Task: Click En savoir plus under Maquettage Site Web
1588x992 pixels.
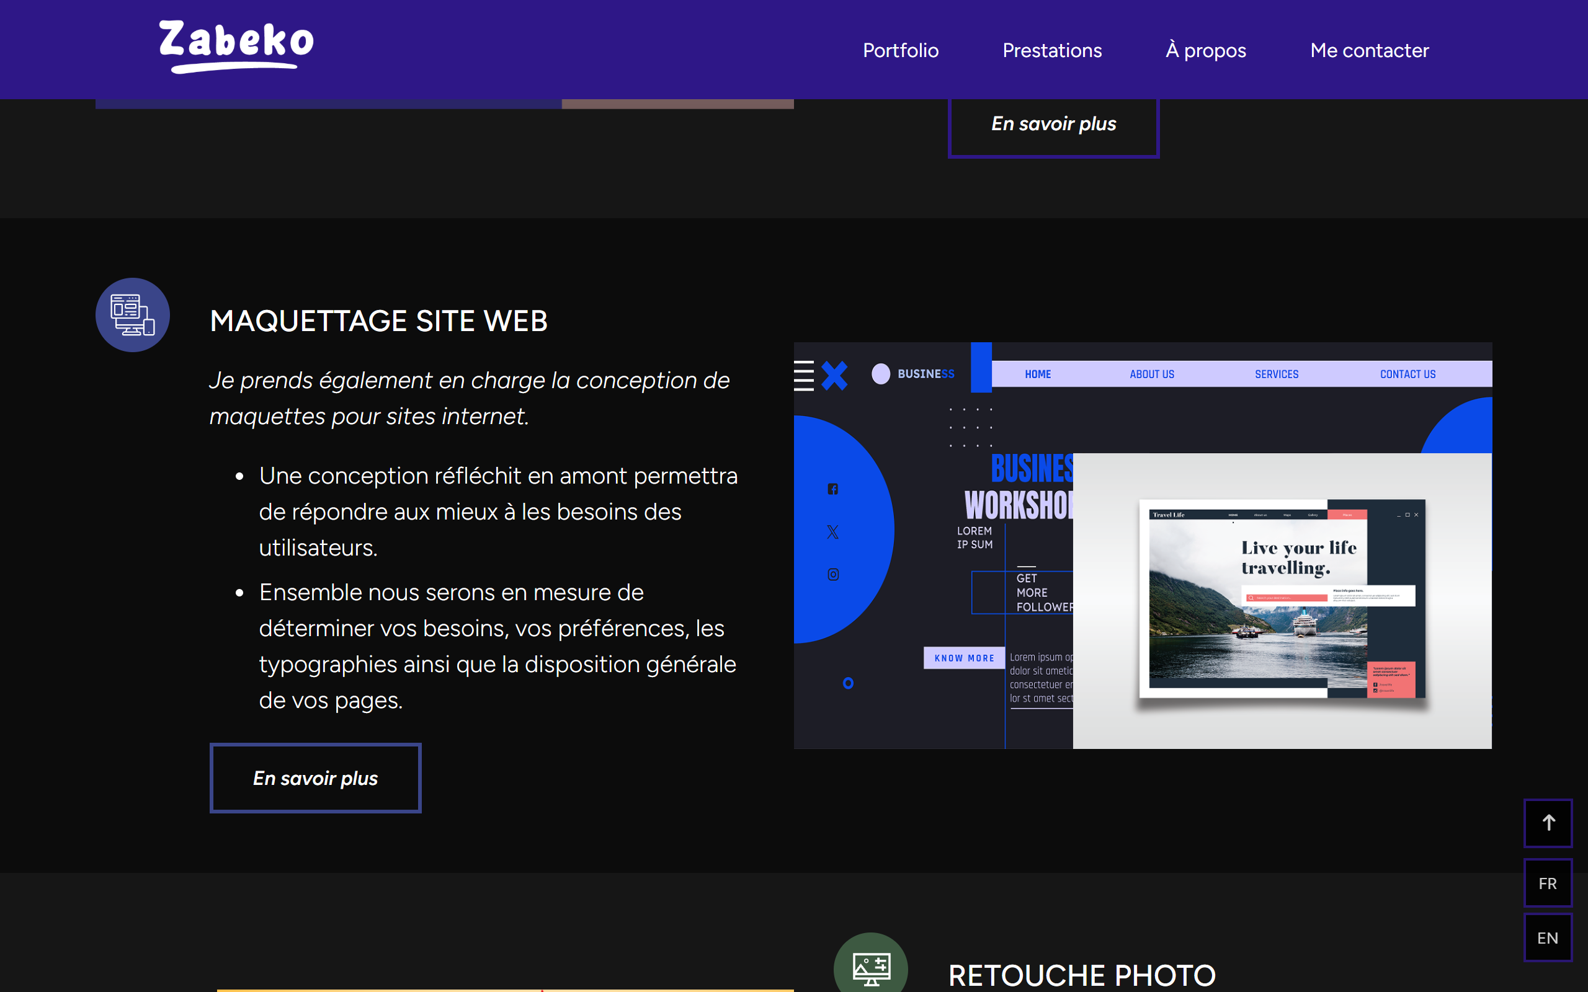Action: tap(315, 778)
